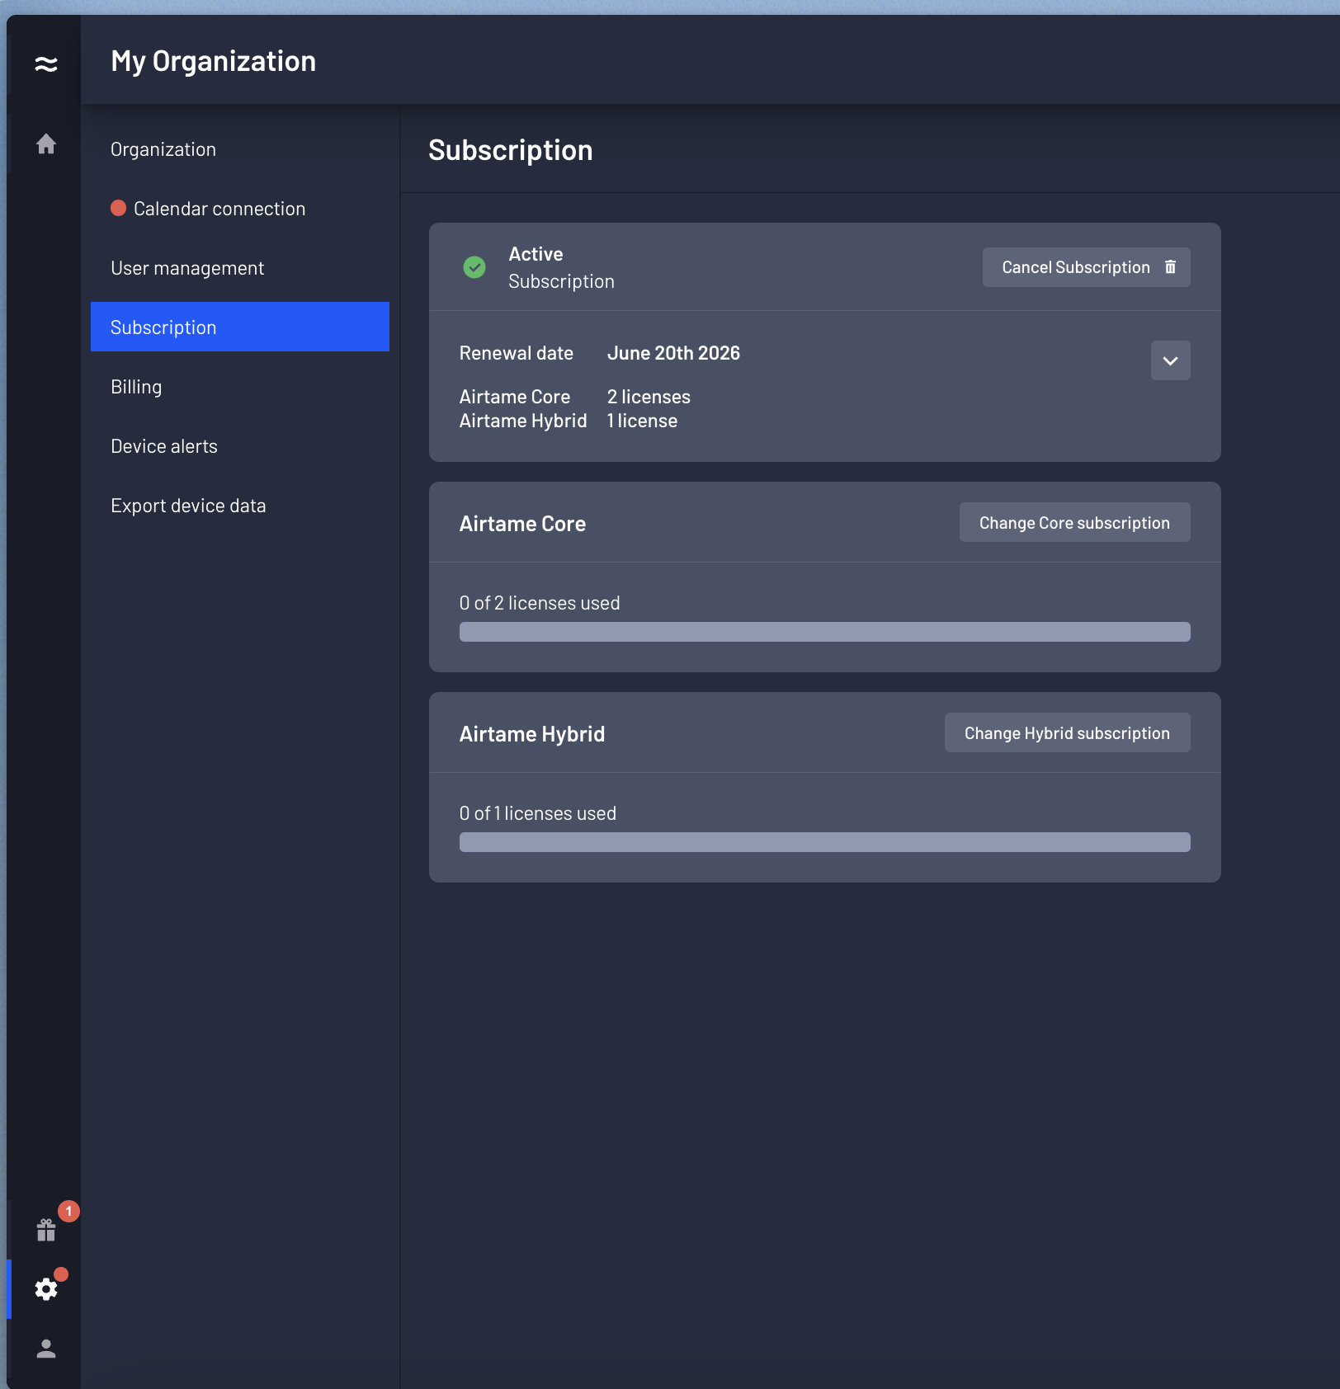Open the Billing section

[136, 386]
